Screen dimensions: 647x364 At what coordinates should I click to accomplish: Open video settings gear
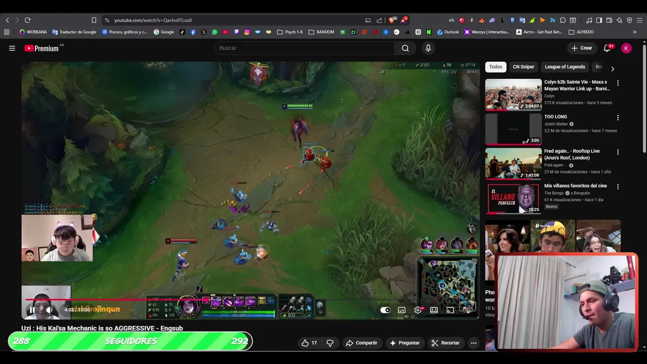coord(418,310)
